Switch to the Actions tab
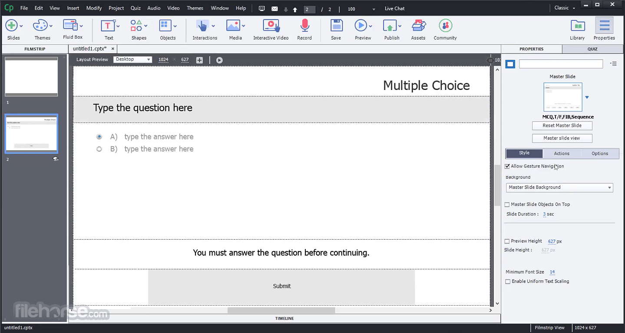 click(x=562, y=153)
